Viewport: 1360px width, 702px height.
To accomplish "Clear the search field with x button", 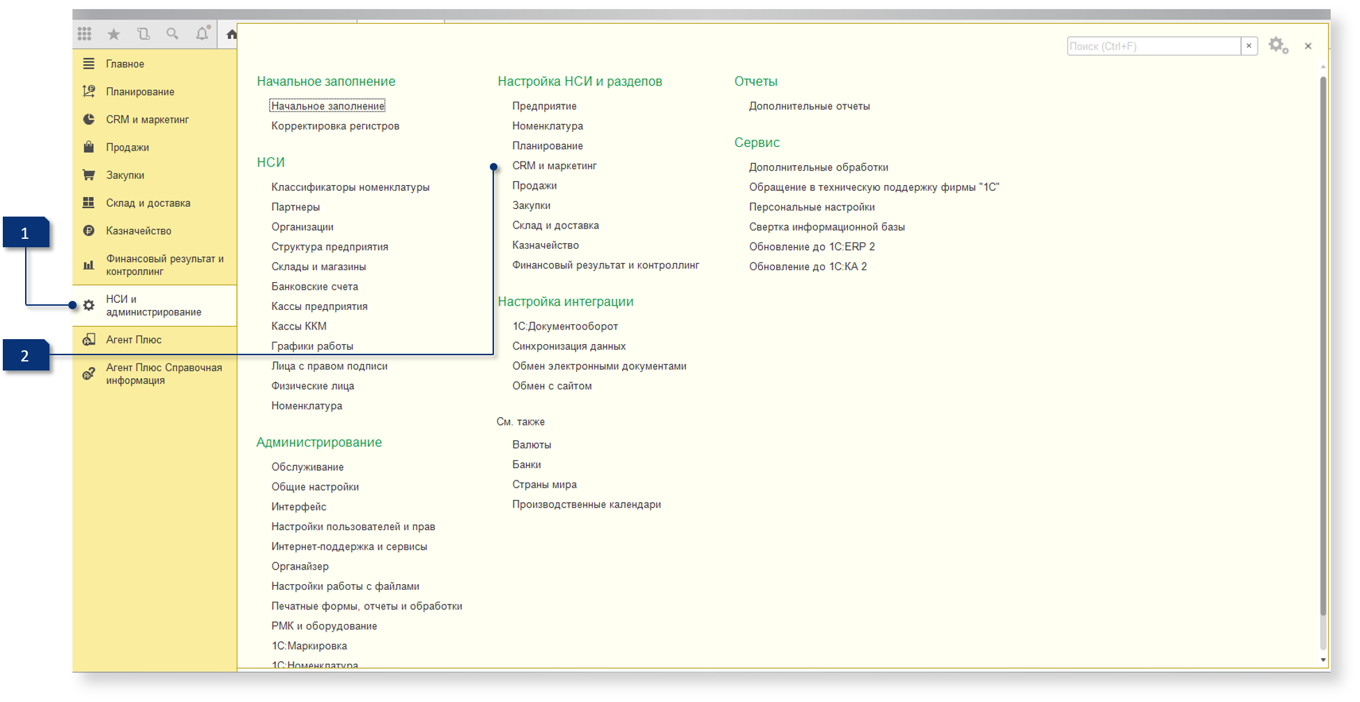I will (x=1249, y=46).
